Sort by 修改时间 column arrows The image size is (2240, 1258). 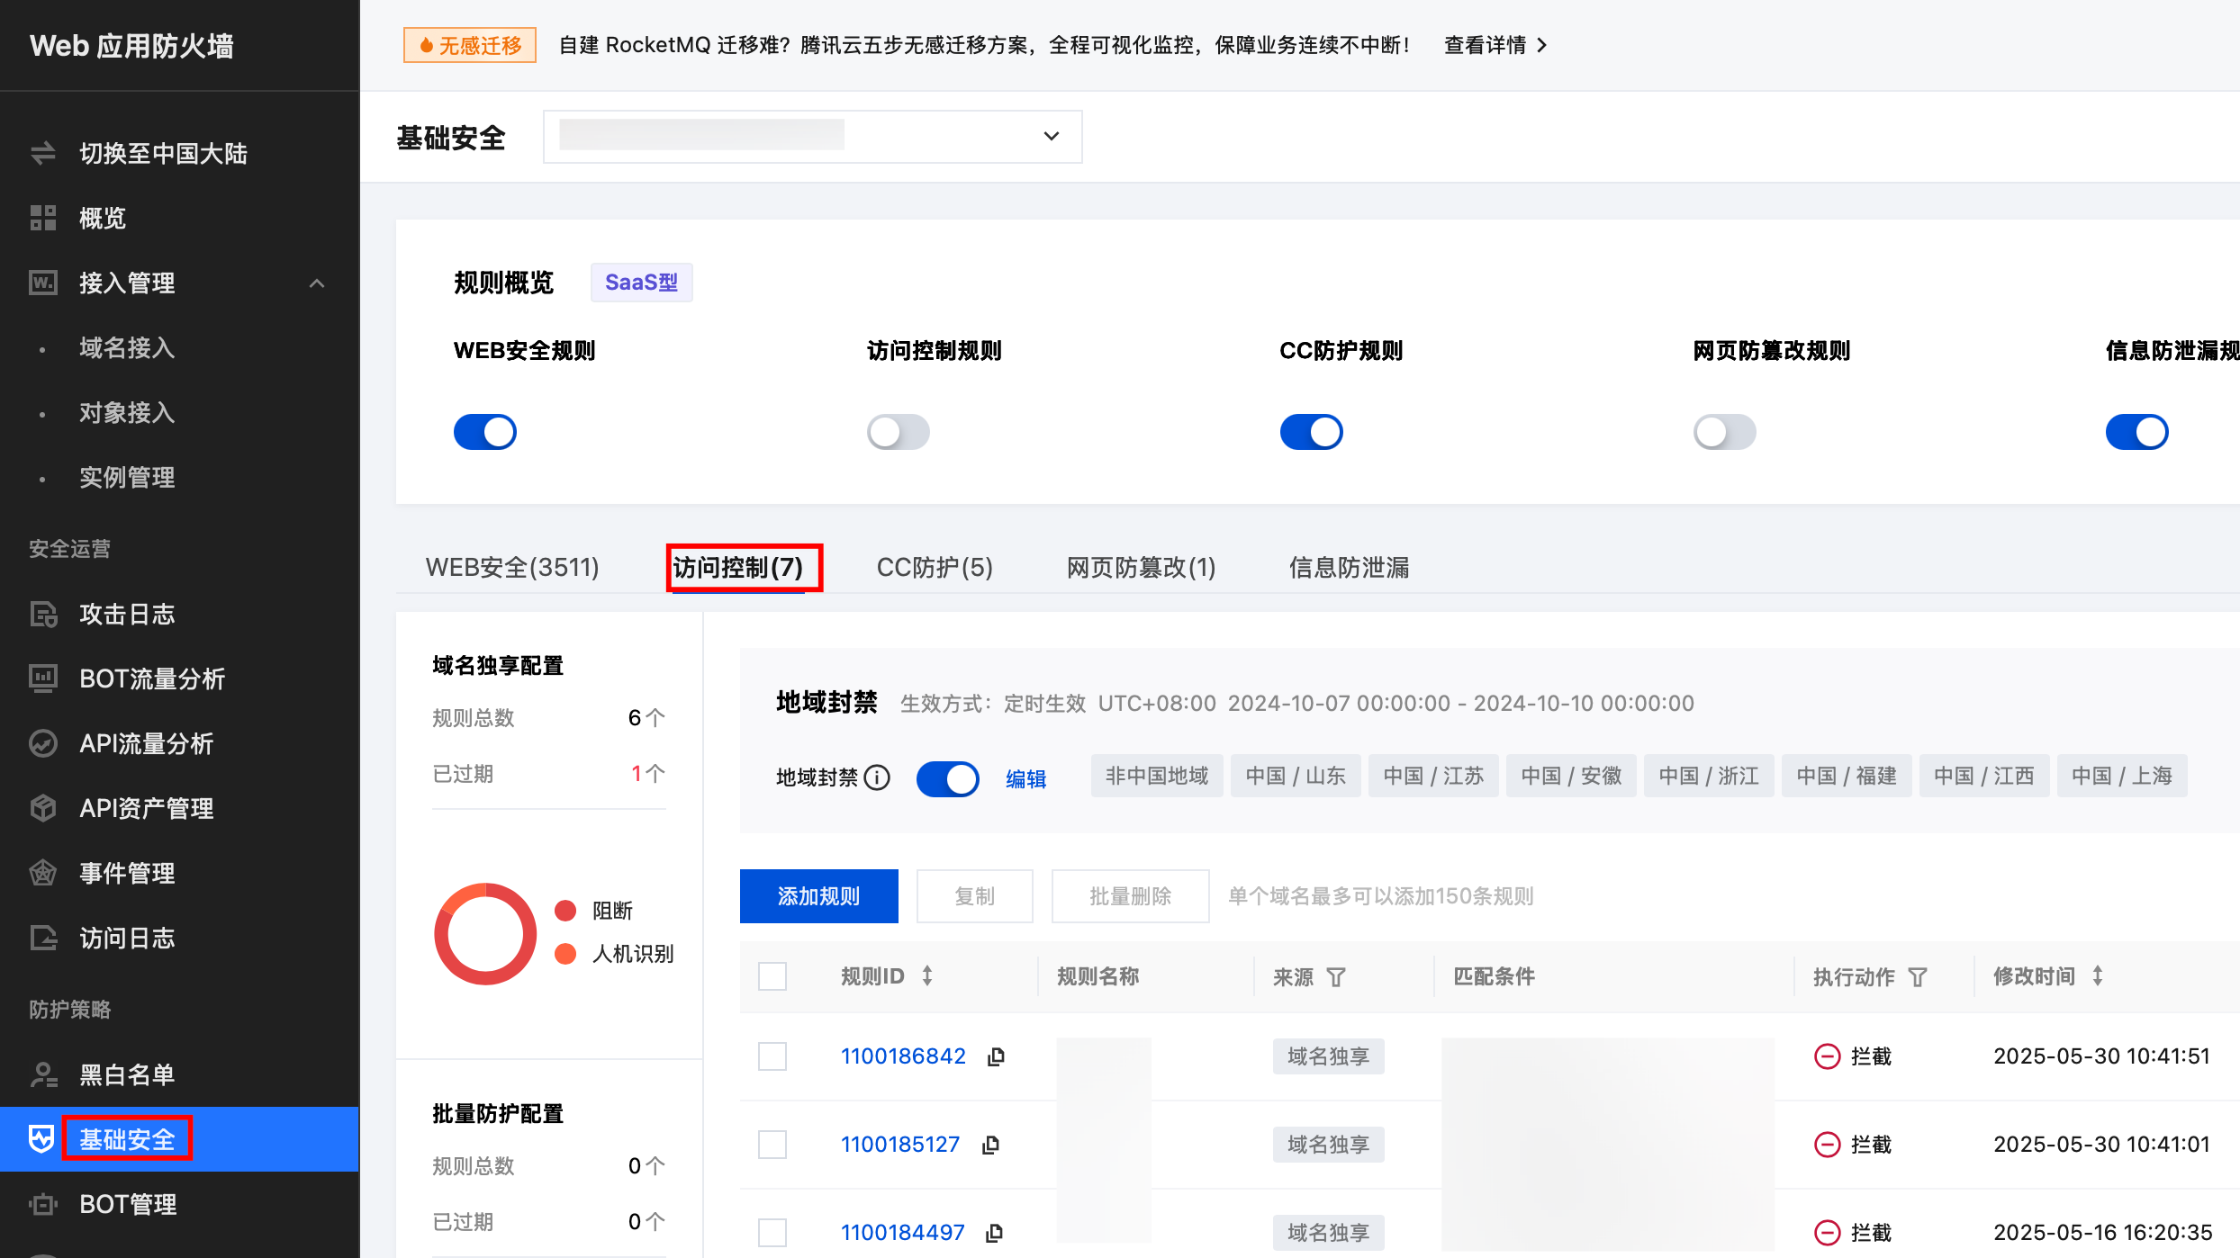click(x=2098, y=976)
